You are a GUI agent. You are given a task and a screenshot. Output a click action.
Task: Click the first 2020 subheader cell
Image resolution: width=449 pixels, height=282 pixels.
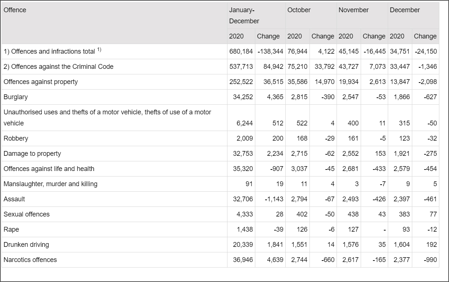pos(236,36)
